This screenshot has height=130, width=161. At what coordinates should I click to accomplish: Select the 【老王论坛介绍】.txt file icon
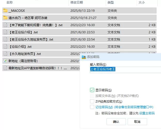(5, 32)
